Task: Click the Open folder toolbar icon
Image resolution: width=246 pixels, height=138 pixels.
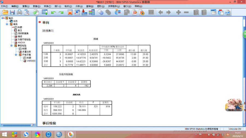Action: (x=5, y=12)
